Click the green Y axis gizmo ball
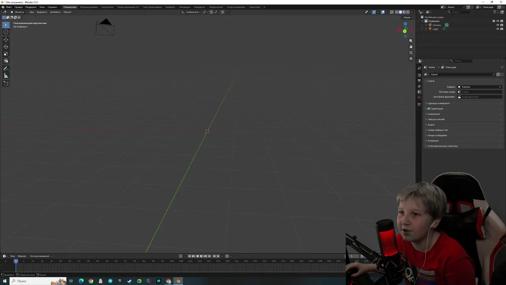The height and width of the screenshot is (285, 506). pyautogui.click(x=404, y=31)
